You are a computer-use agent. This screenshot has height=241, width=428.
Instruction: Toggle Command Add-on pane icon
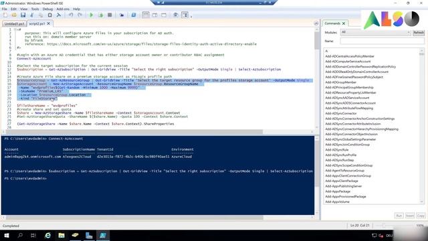[x=185, y=15]
